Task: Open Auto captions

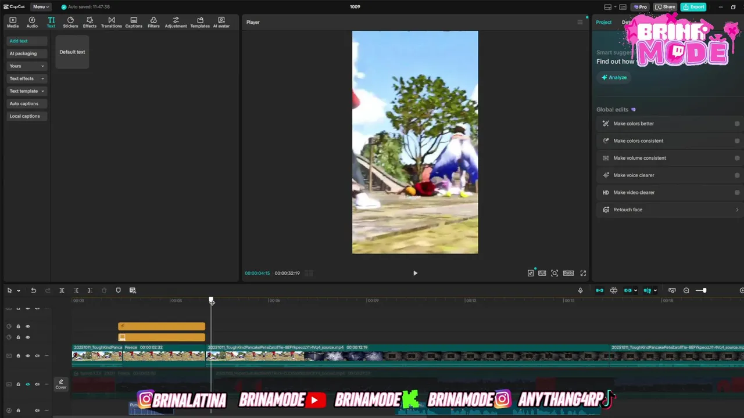Action: [27, 103]
